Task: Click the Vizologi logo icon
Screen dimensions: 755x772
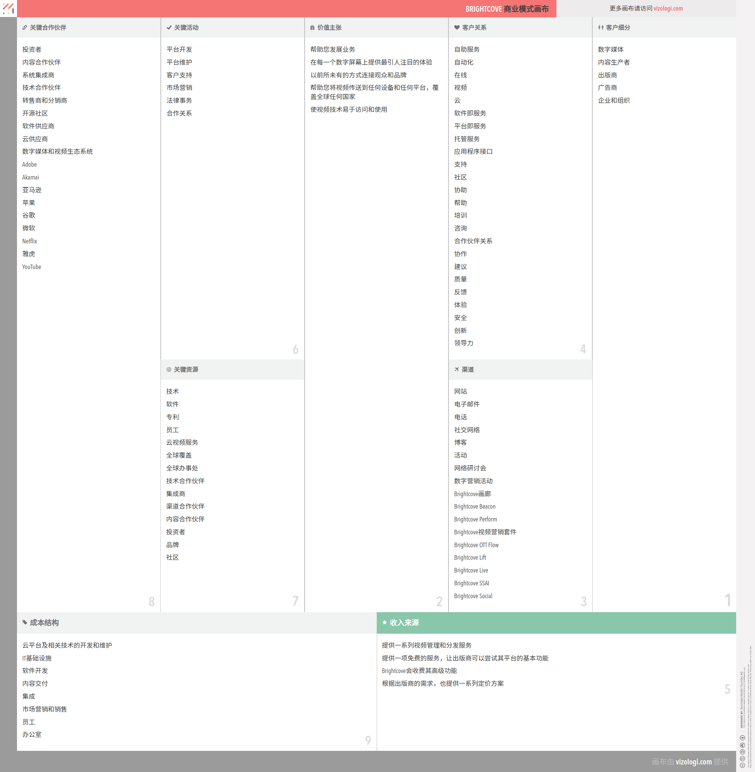Action: tap(8, 8)
